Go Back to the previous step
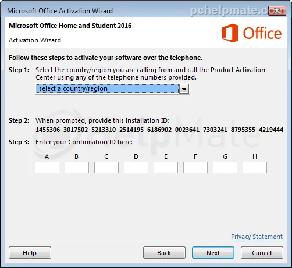The height and width of the screenshot is (268, 292). pos(164,253)
